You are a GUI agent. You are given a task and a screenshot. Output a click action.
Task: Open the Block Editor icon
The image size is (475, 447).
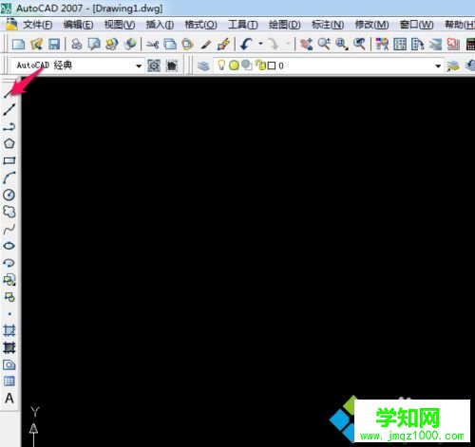point(223,44)
